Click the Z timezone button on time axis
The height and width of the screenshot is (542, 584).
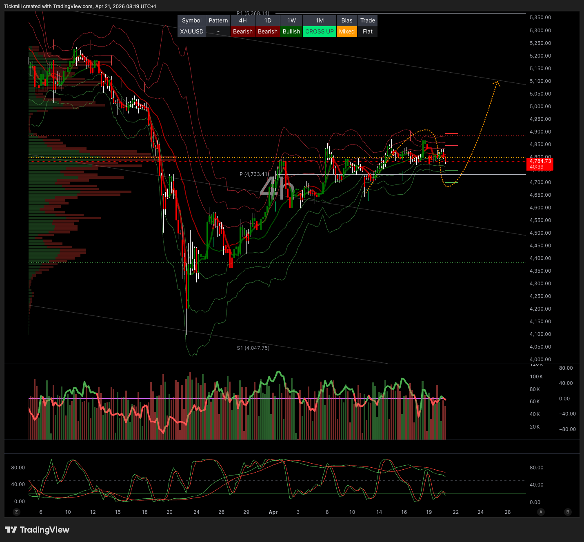point(16,512)
